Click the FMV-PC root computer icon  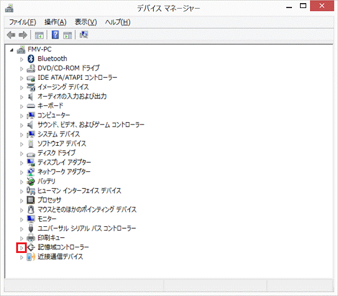(x=21, y=49)
